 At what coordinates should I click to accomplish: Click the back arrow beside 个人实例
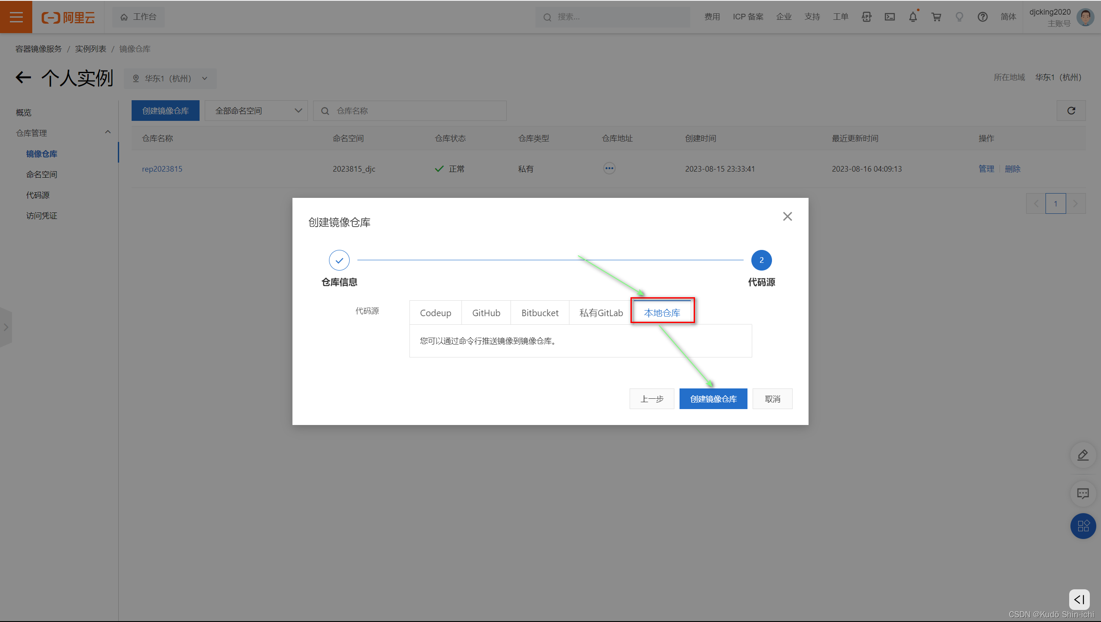pyautogui.click(x=23, y=78)
